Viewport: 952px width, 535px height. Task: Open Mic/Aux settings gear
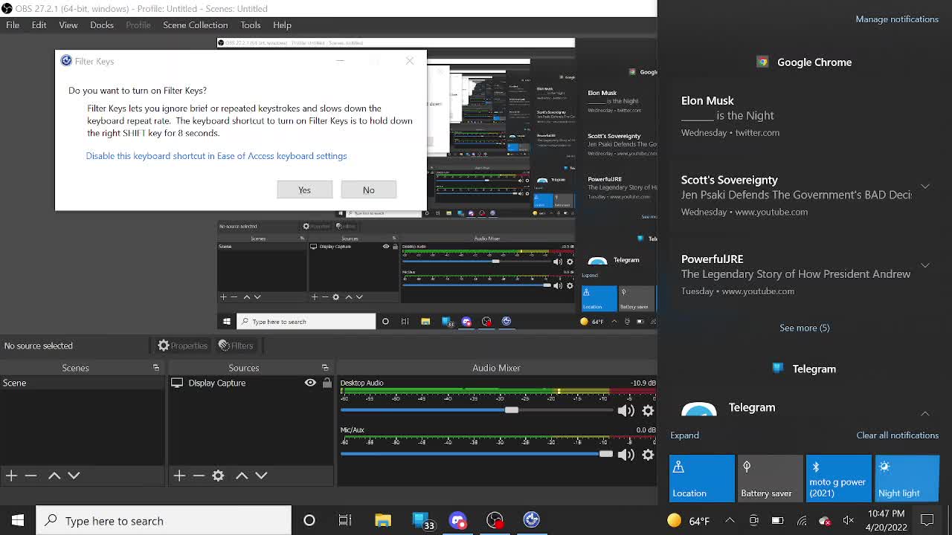[x=648, y=455]
